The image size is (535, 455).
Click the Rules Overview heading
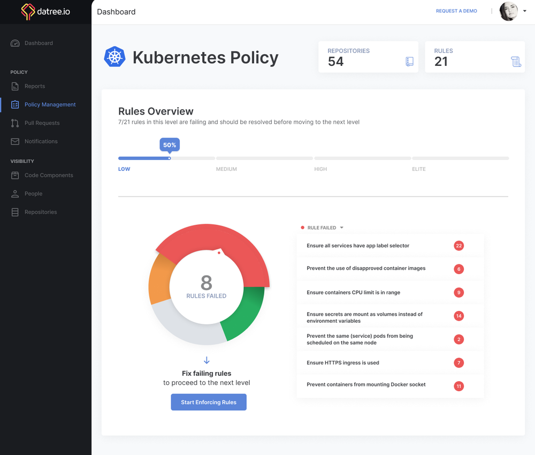click(156, 111)
